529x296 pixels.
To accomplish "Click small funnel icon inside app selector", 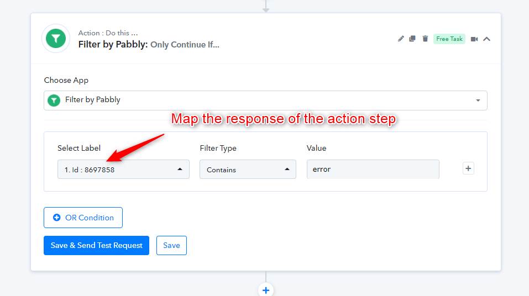I will [x=54, y=100].
